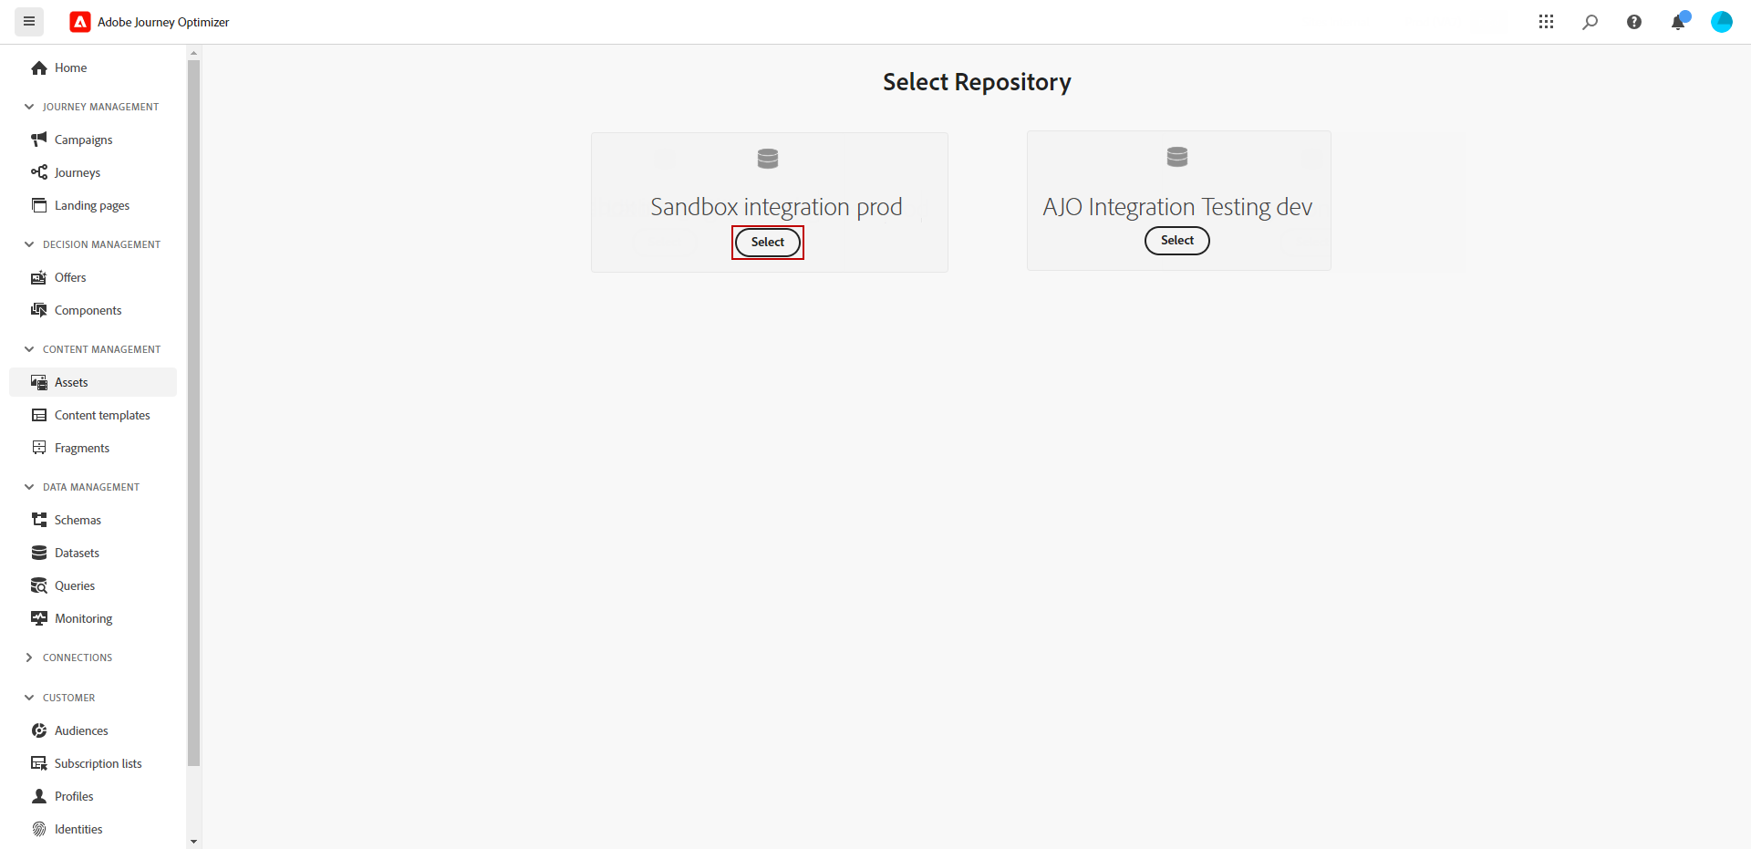The image size is (1751, 849).
Task: Click the search magnifier icon
Action: pyautogui.click(x=1590, y=22)
